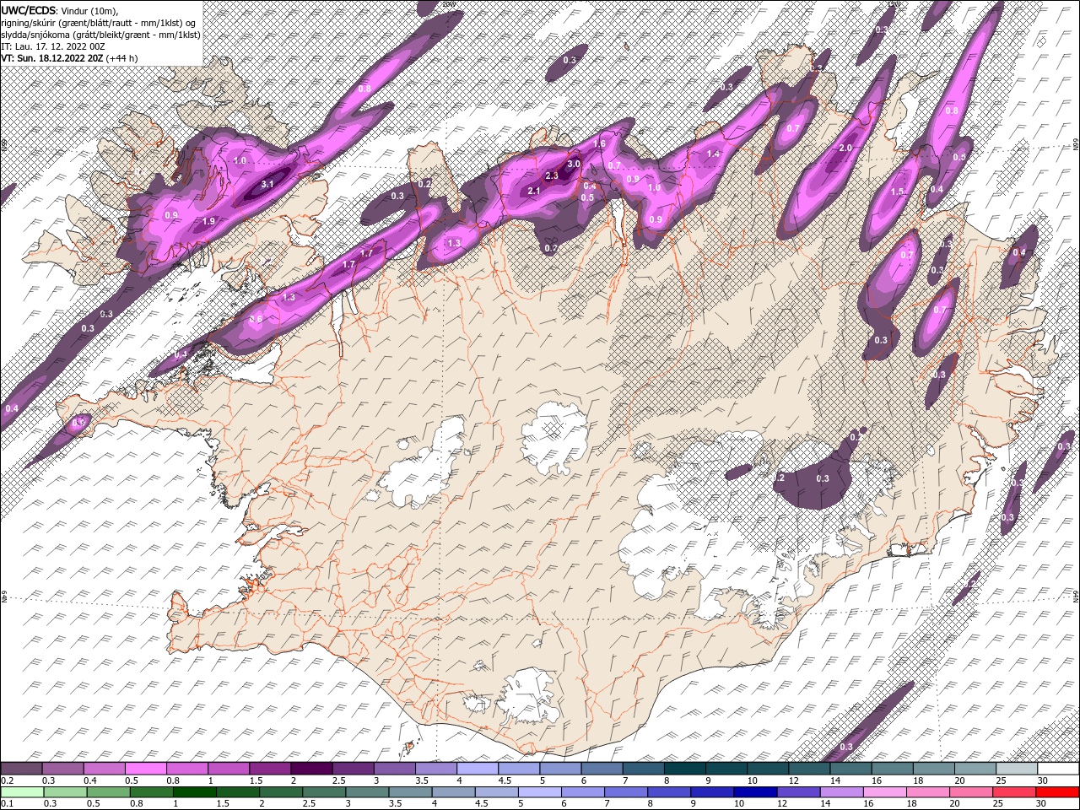Click the 'rigning/skúrir (grænt/blátt/rautt - mm/1klst)' legend line

point(99,22)
